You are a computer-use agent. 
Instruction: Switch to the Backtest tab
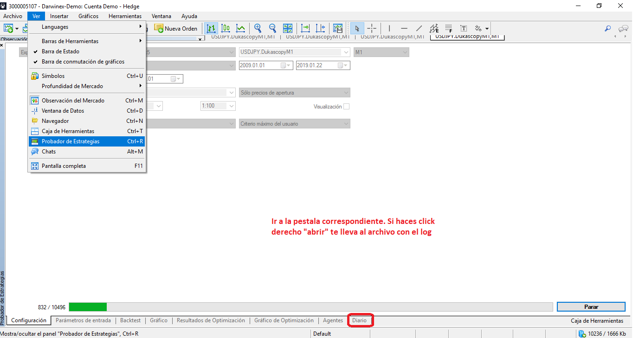pos(130,320)
